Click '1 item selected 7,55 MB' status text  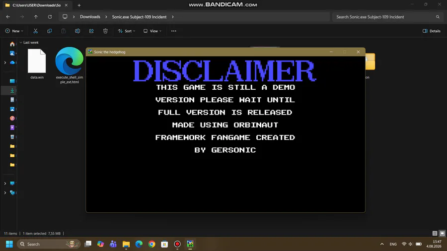42,233
